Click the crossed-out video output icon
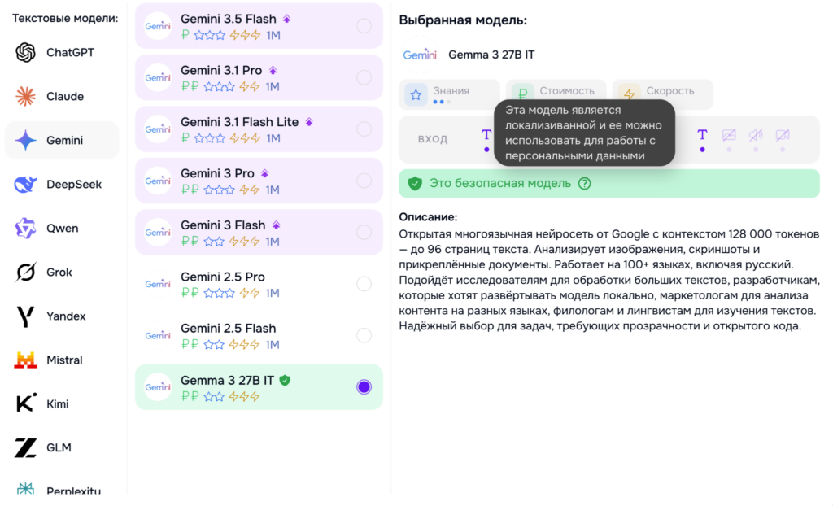This screenshot has width=833, height=506. click(782, 135)
